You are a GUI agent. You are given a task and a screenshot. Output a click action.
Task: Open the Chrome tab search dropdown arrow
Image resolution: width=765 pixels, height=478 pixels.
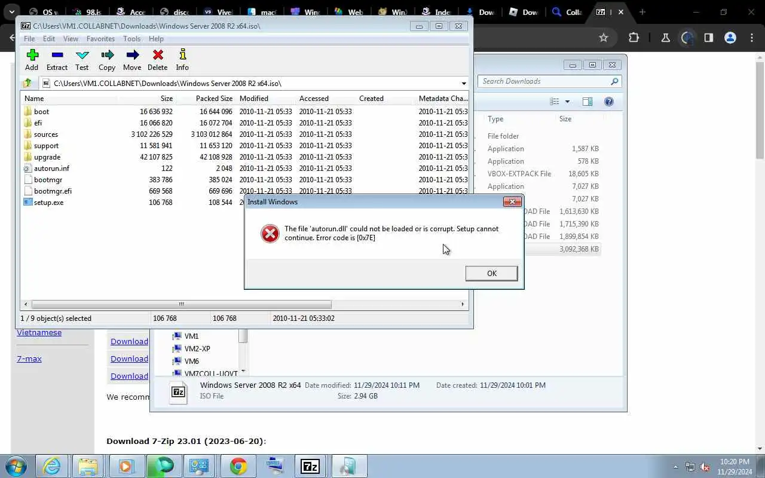(x=11, y=12)
